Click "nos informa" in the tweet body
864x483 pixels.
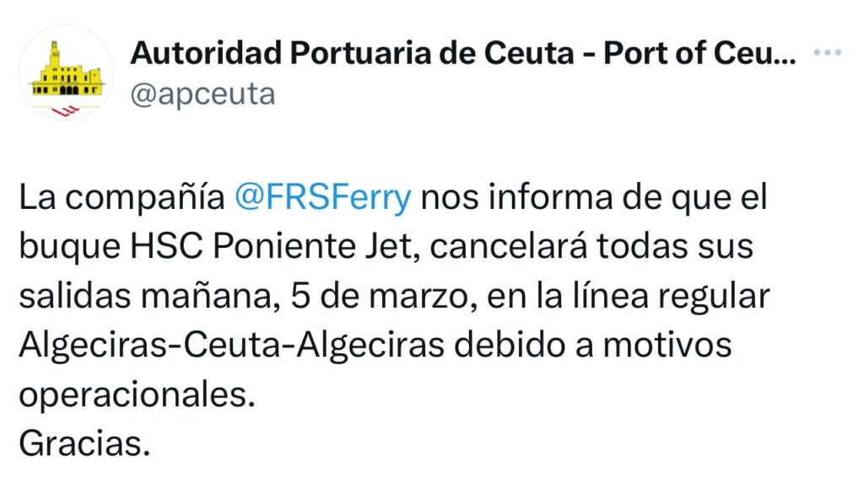pos(512,198)
